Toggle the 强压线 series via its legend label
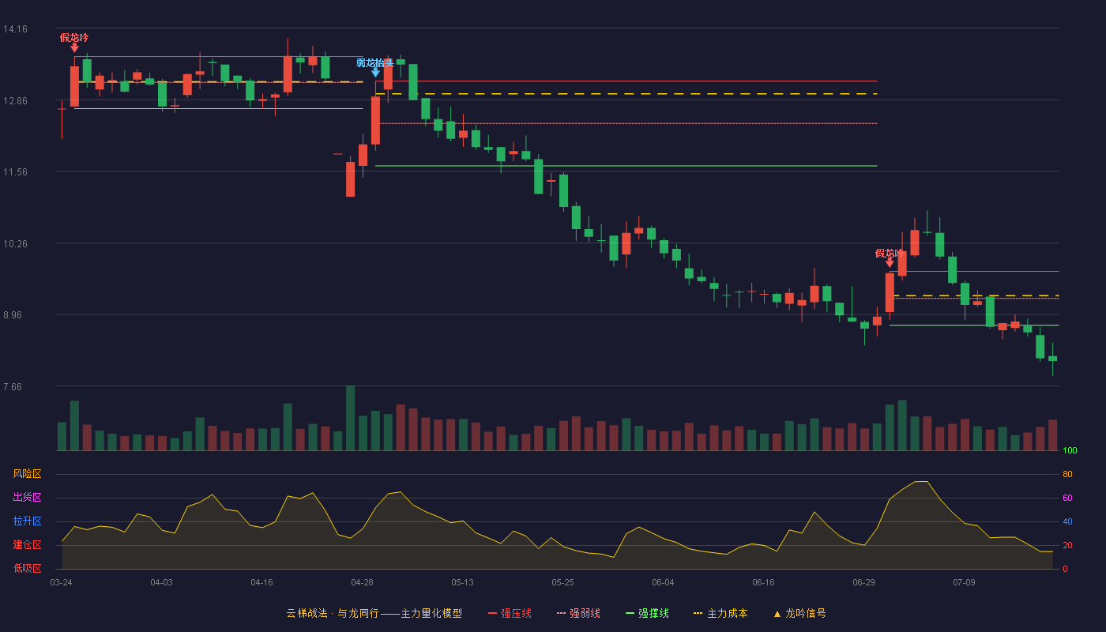The image size is (1106, 632). [x=516, y=614]
